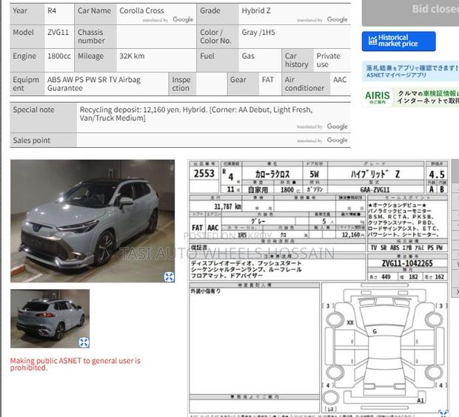Expand the rear car photo with the fullscreen icon
The height and width of the screenshot is (417, 459).
coord(84,342)
